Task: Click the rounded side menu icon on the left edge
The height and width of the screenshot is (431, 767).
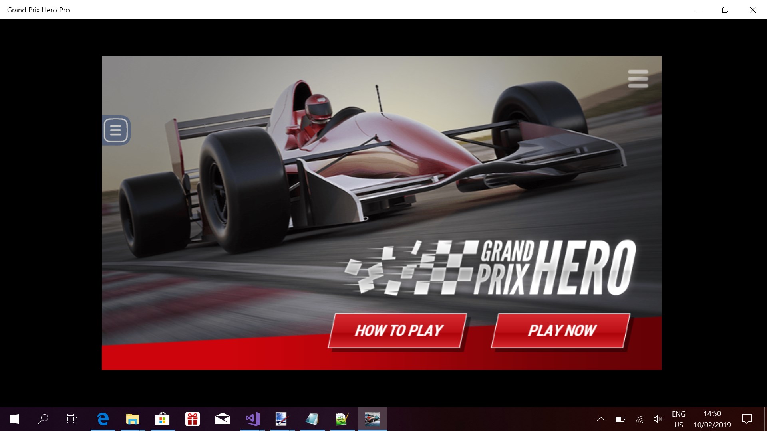Action: pos(116,130)
